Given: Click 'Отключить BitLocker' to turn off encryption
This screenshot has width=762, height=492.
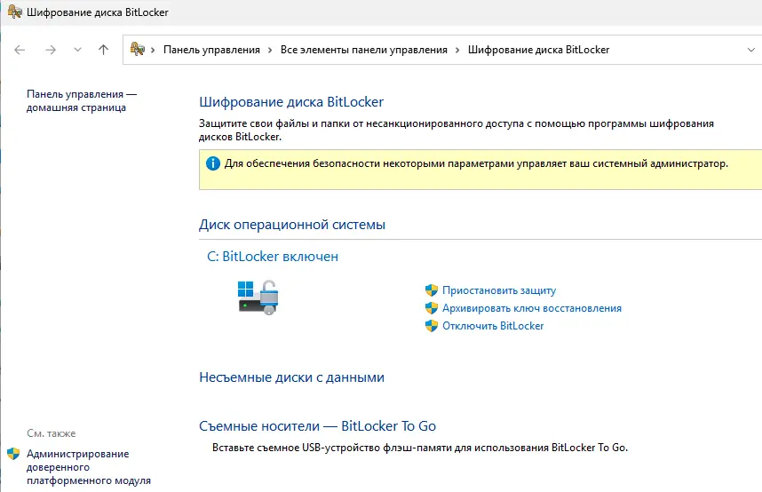Looking at the screenshot, I should (x=493, y=326).
